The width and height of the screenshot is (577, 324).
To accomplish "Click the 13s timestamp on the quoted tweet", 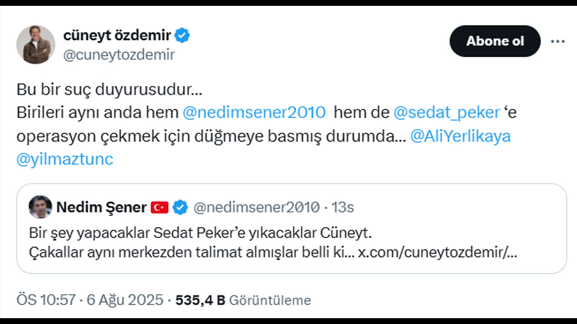I will (345, 207).
